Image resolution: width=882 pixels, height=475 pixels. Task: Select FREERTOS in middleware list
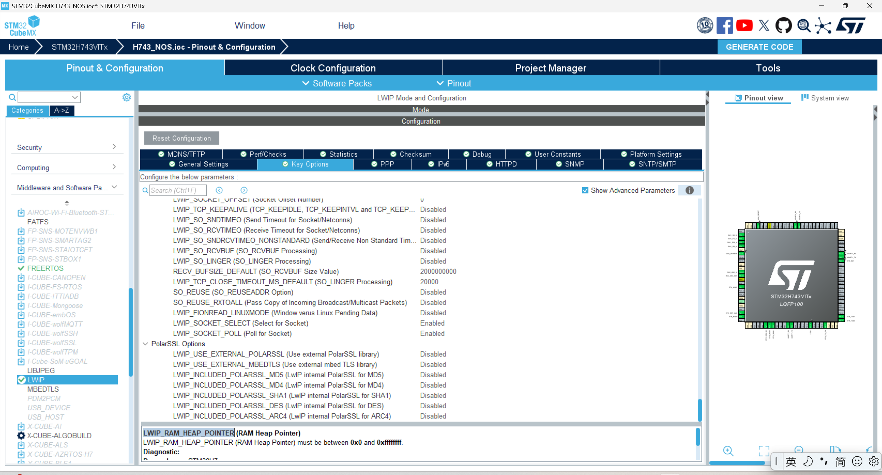tap(45, 268)
